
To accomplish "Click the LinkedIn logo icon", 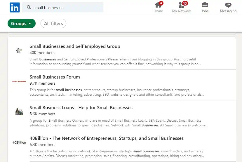I will (x=15, y=7).
